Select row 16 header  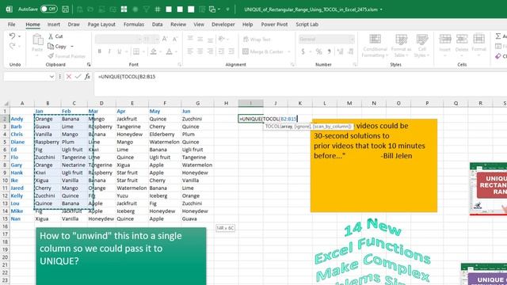(5, 226)
